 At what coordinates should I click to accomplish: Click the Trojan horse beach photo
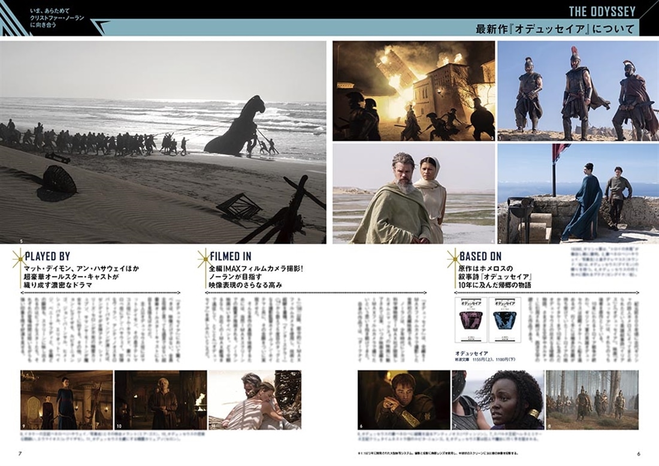click(x=163, y=142)
